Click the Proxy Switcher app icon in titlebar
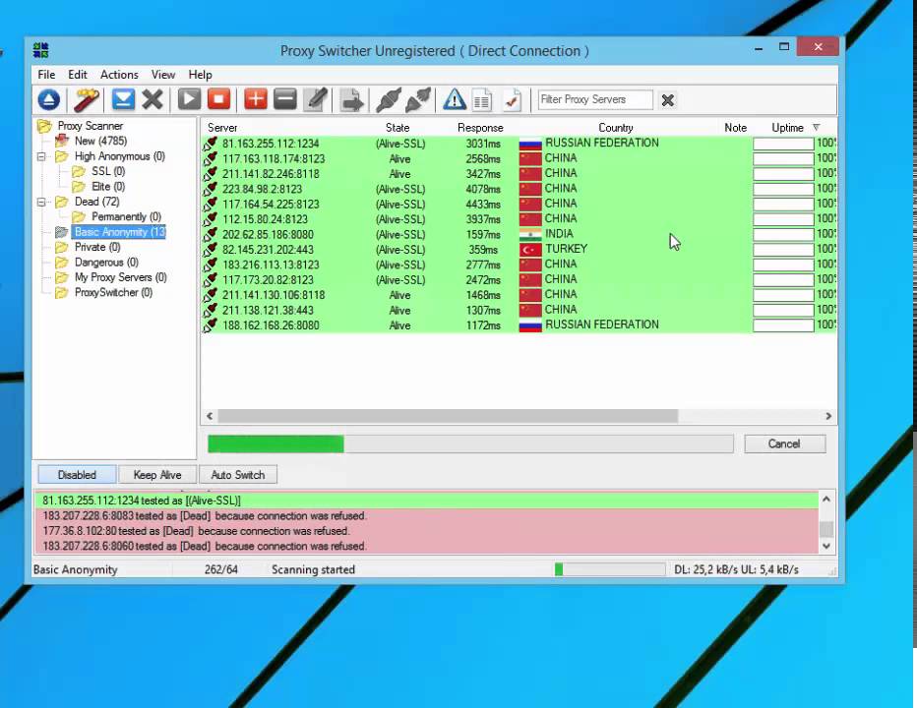Viewport: 917px width, 708px height. [x=41, y=50]
